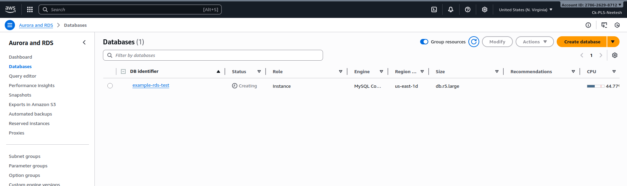This screenshot has width=627, height=186.
Task: Open the info panel icon
Action: (588, 25)
